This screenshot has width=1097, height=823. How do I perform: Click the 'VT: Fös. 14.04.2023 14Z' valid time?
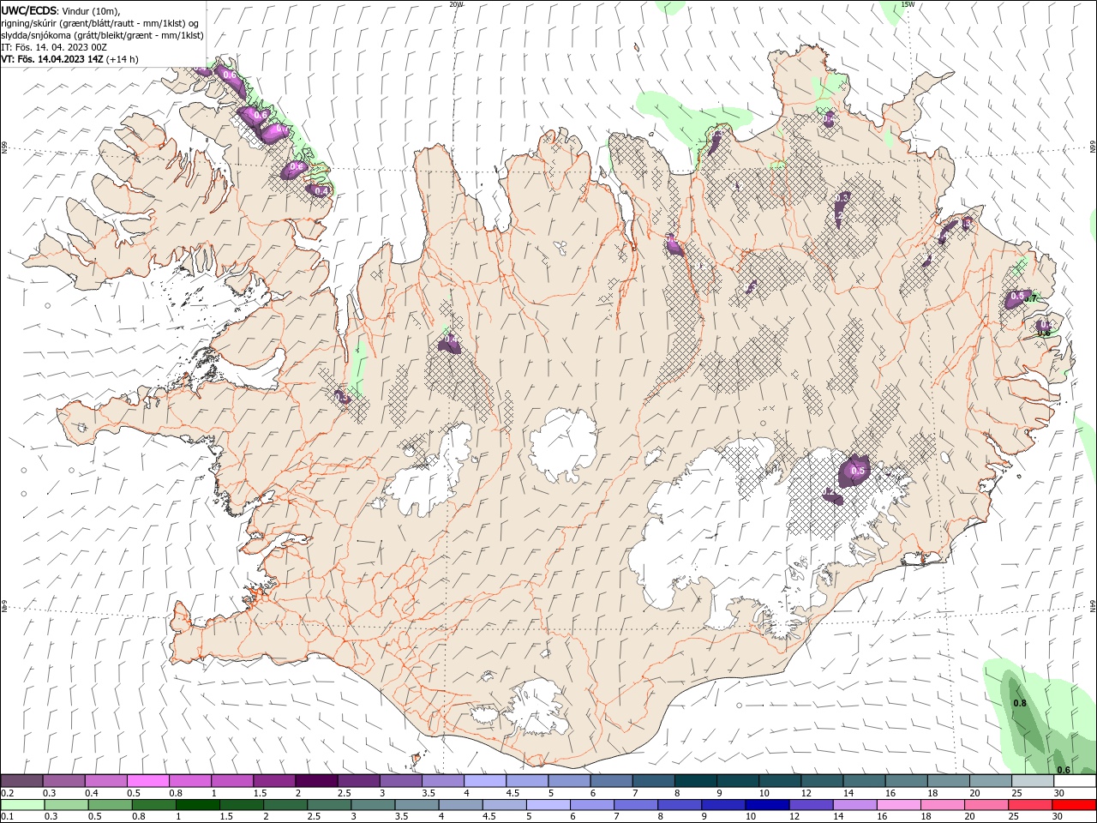tap(52, 59)
